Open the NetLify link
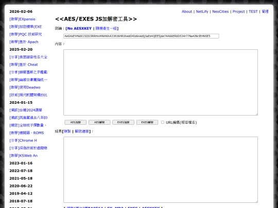278x208 pixels. click(202, 11)
